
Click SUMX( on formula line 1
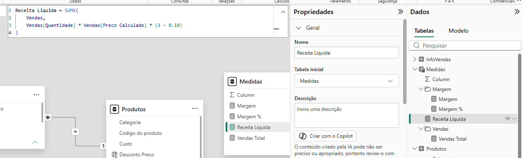(x=71, y=10)
